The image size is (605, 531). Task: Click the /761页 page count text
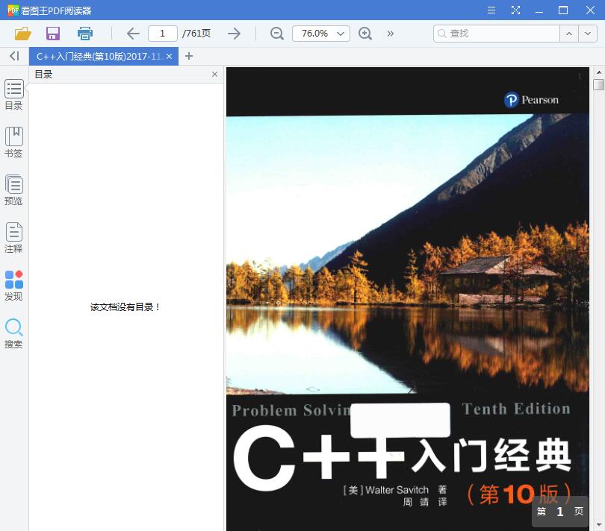pos(196,34)
